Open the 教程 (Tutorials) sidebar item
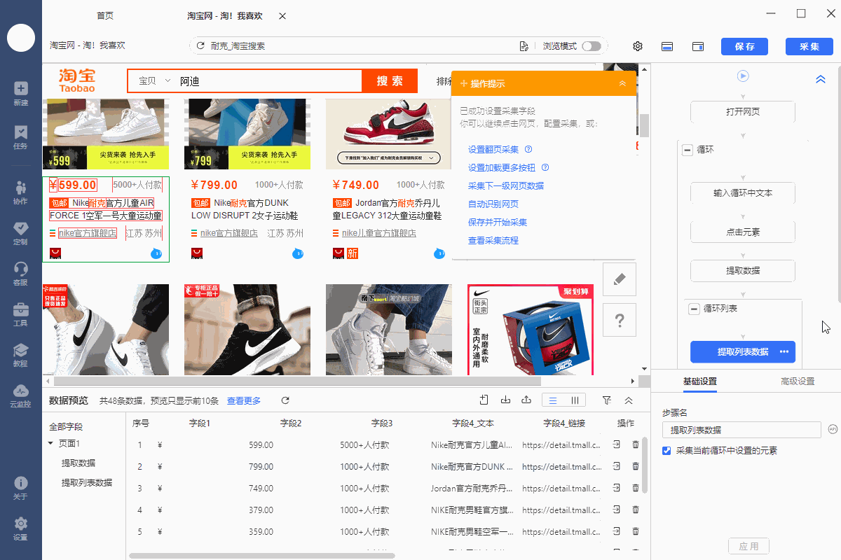841x560 pixels. tap(20, 355)
